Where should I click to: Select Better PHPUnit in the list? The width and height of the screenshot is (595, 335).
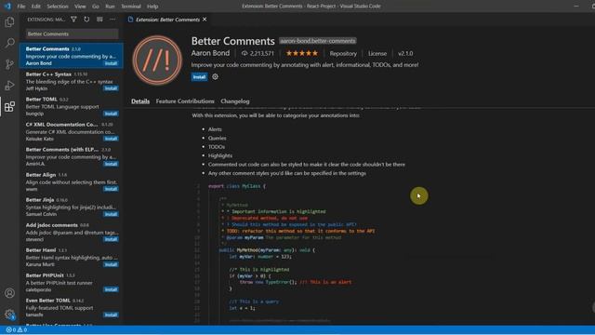pyautogui.click(x=72, y=282)
